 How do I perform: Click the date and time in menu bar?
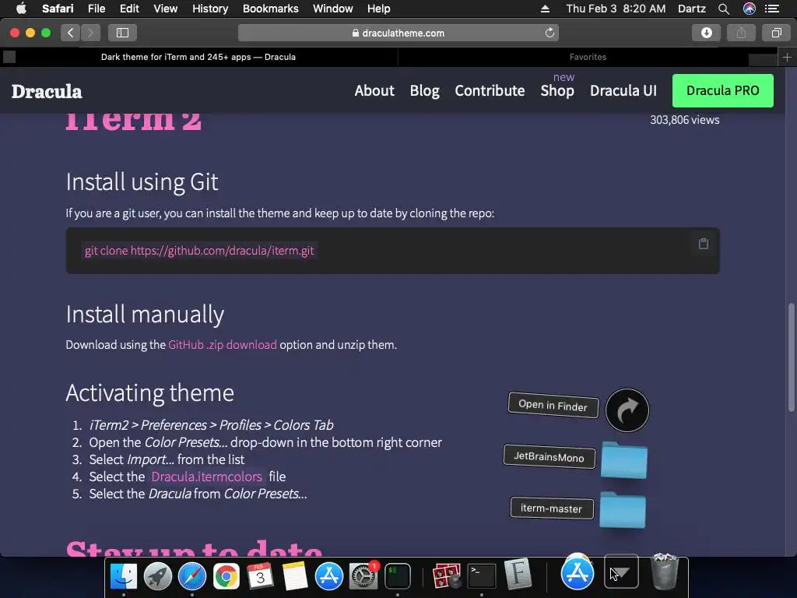coord(616,9)
